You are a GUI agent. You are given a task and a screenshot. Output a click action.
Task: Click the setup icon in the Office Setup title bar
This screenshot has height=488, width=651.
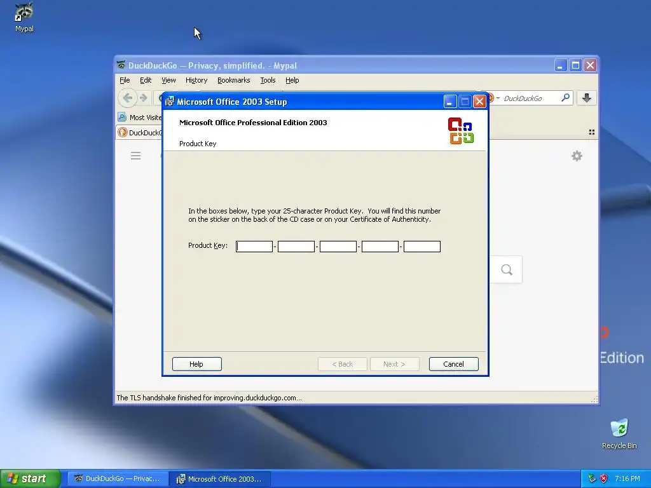point(169,102)
